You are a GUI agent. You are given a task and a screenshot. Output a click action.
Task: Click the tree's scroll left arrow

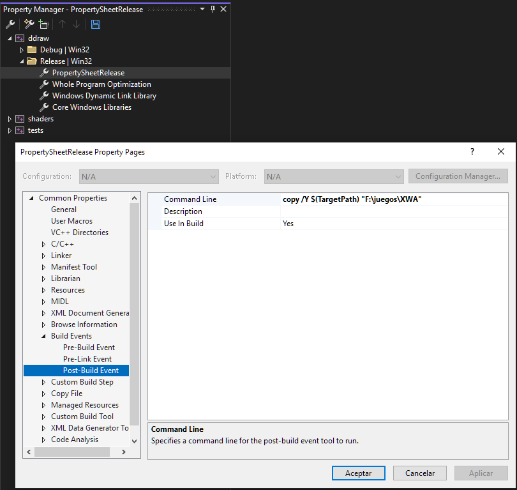pos(29,452)
